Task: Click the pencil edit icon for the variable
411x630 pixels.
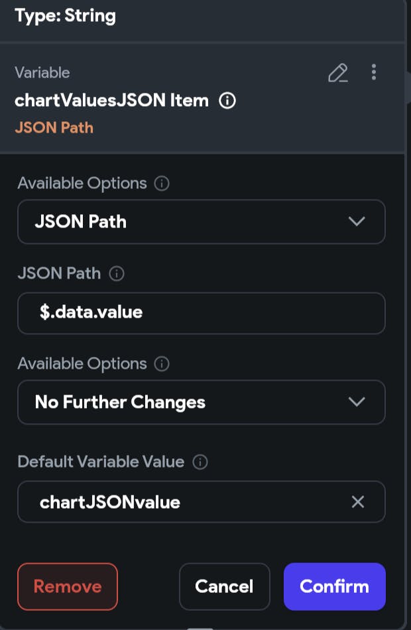Action: click(338, 73)
